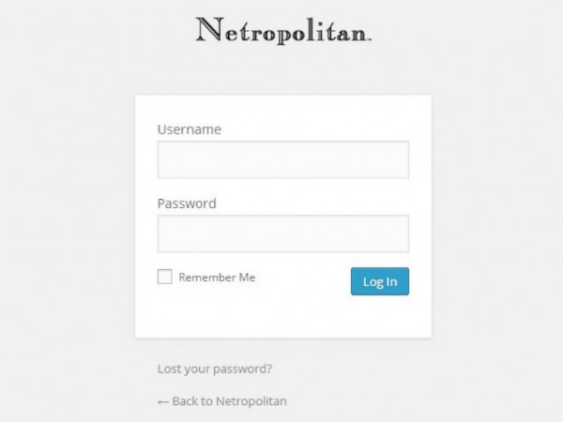Place the cursor in the box under Username

click(x=283, y=159)
